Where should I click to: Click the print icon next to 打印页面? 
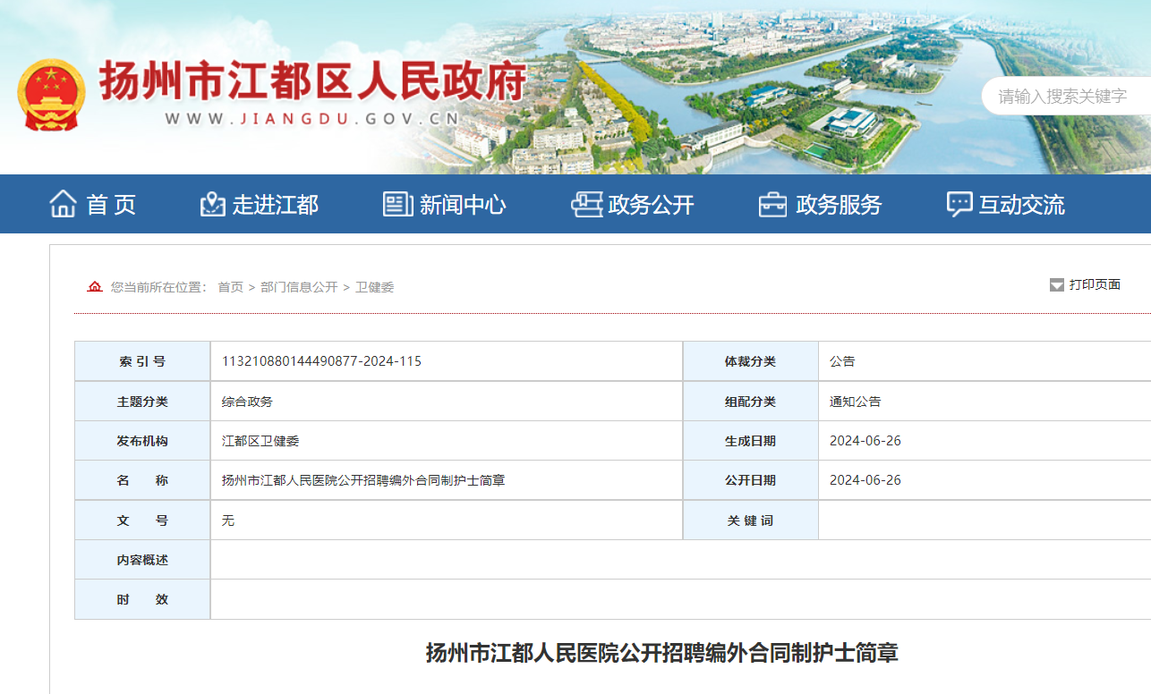point(1056,285)
